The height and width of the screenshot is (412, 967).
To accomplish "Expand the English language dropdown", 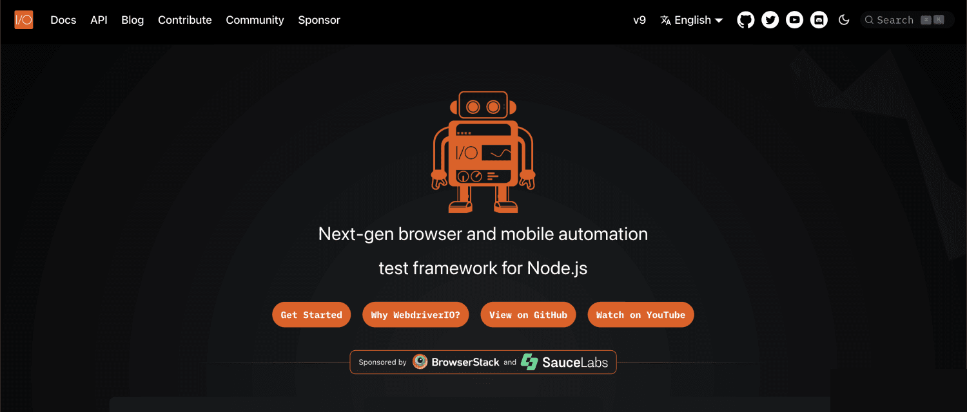I will click(692, 20).
